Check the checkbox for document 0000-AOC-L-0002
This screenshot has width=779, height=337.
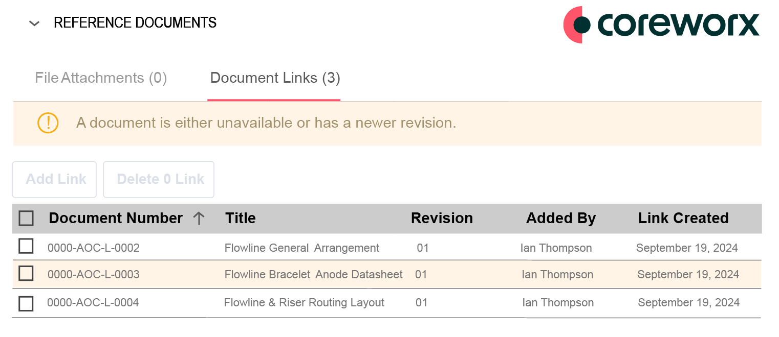(26, 246)
